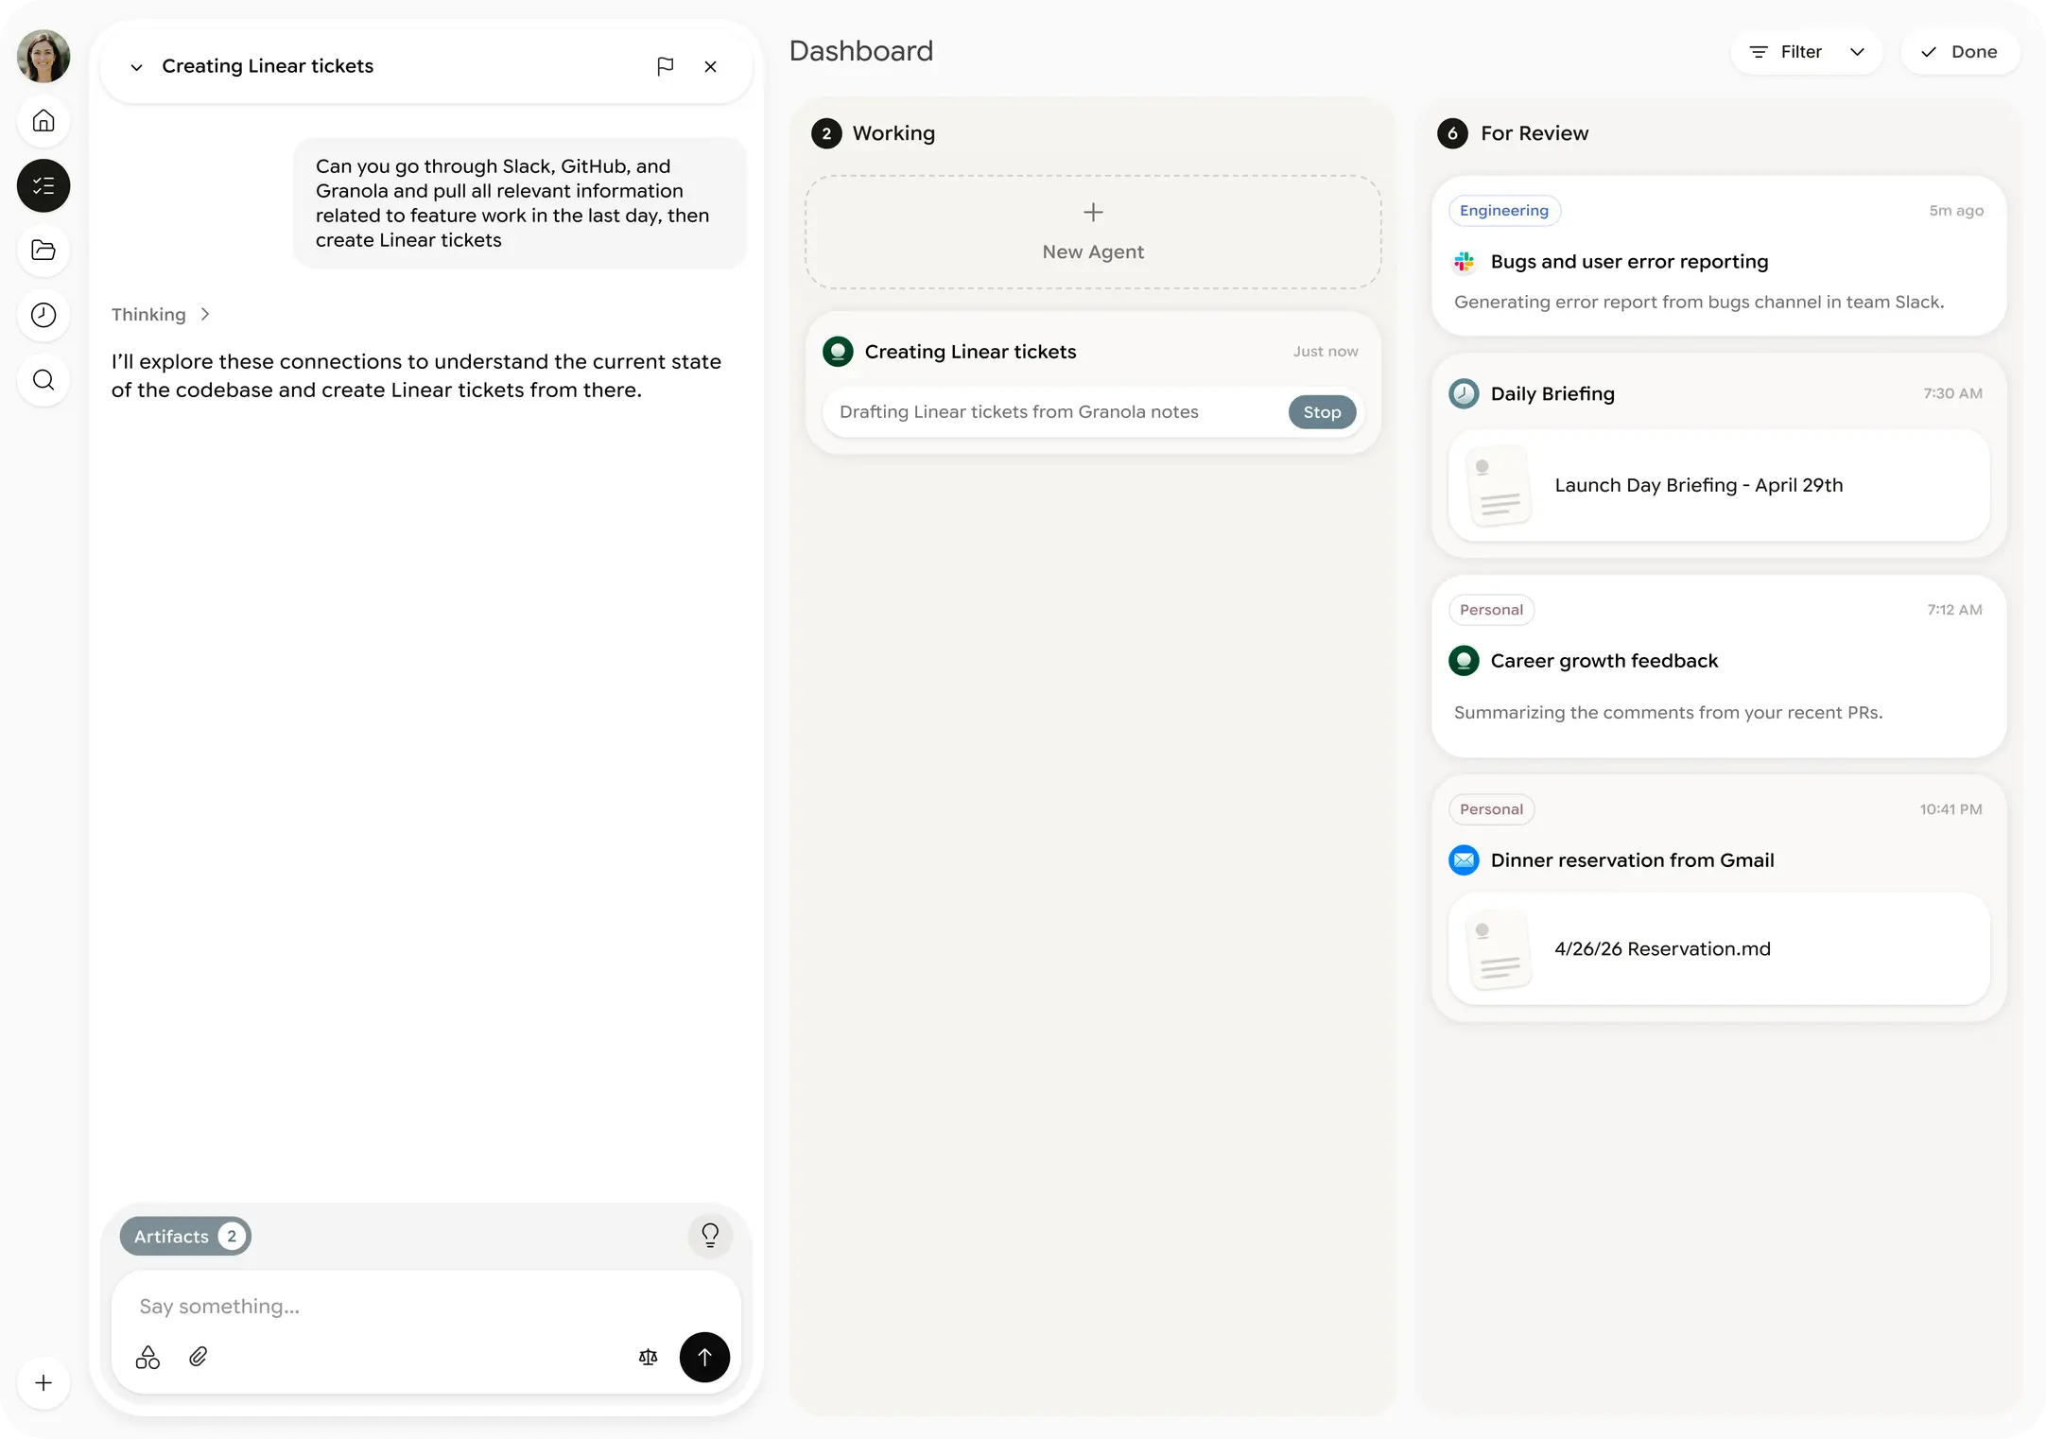This screenshot has width=2046, height=1439.
Task: Click Personal tag on Dinner reservation card
Action: pos(1491,809)
